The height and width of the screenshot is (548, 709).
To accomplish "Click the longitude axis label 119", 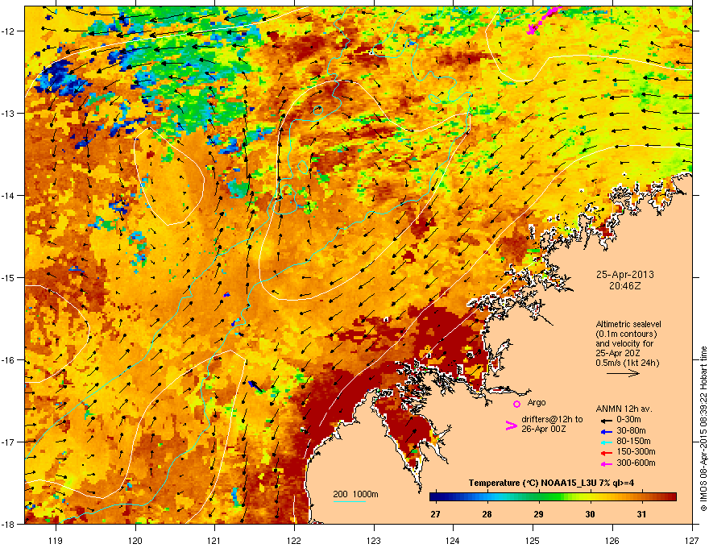I will pos(56,540).
